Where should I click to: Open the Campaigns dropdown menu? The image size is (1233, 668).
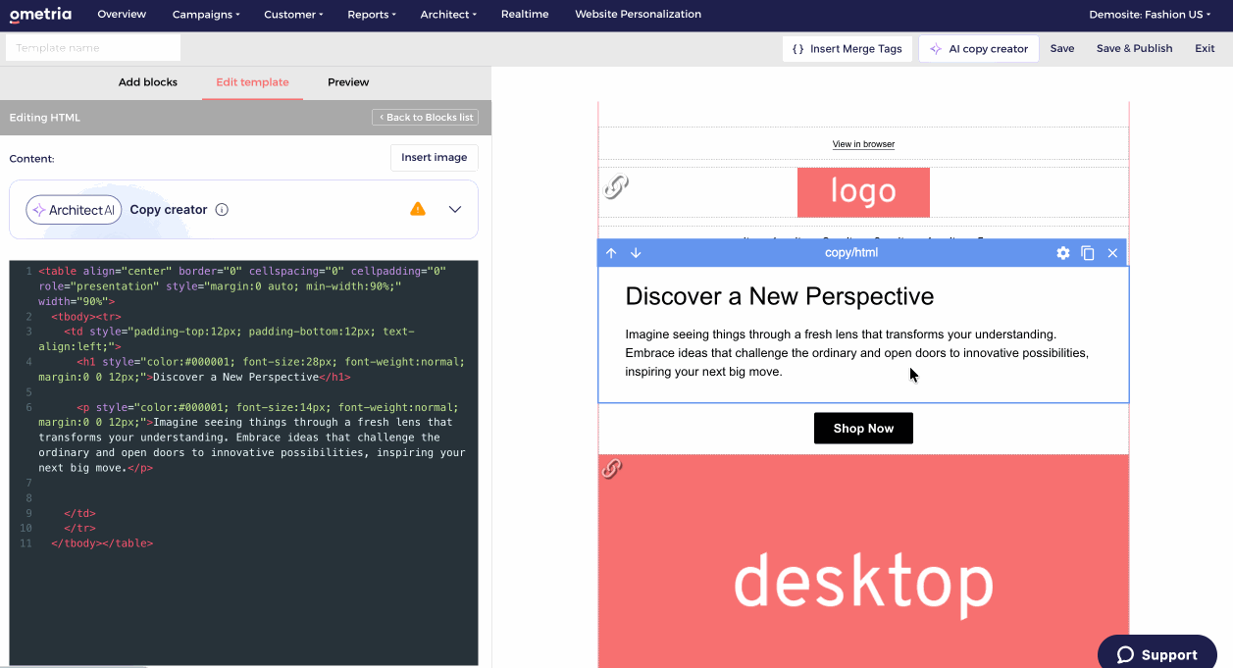click(206, 15)
